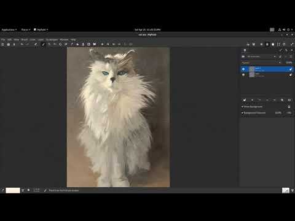The height and width of the screenshot is (221, 295).
Task: Open the Layers panel tab icon
Action: click(245, 50)
